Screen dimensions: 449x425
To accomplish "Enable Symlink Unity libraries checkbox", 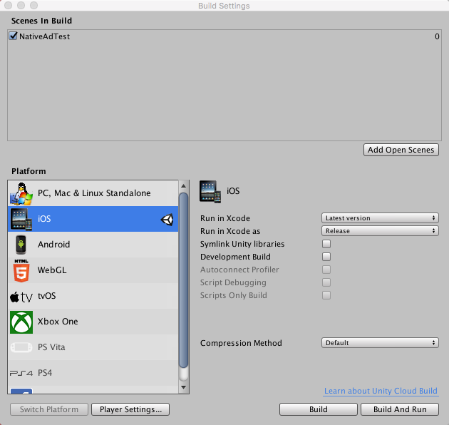I will pos(326,244).
